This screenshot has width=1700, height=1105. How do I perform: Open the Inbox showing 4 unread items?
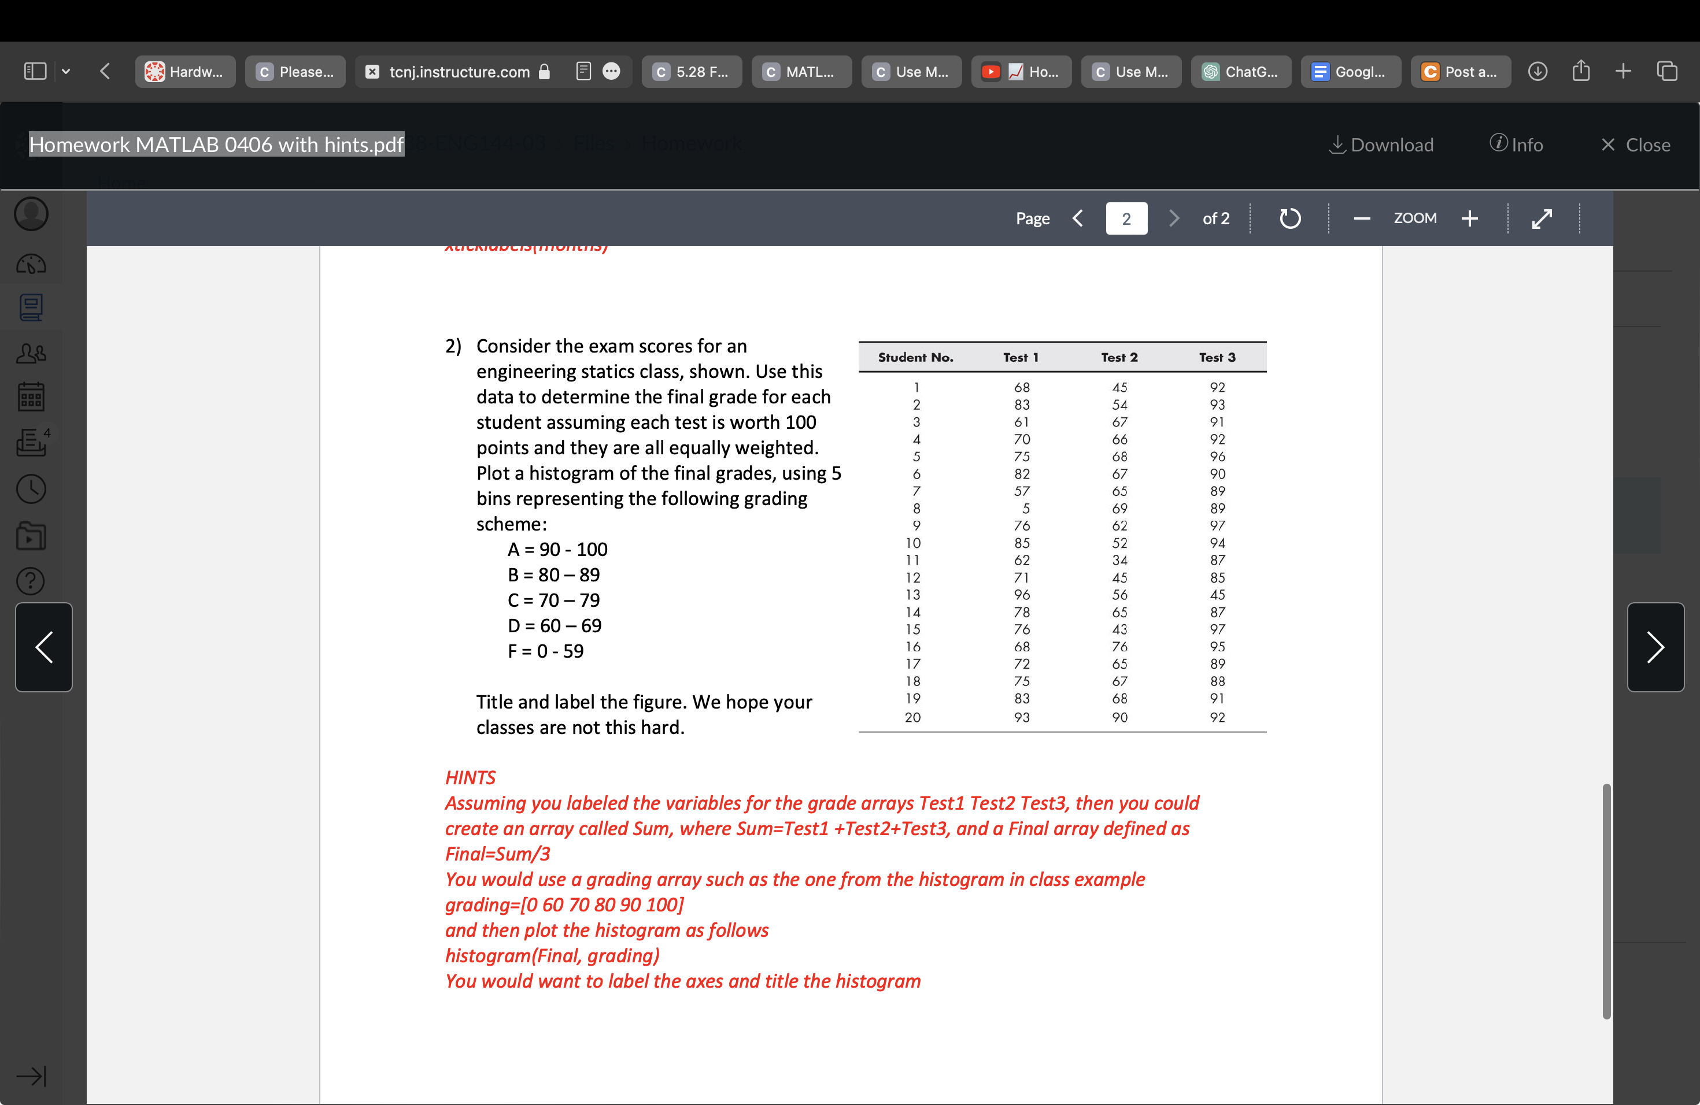[x=30, y=443]
